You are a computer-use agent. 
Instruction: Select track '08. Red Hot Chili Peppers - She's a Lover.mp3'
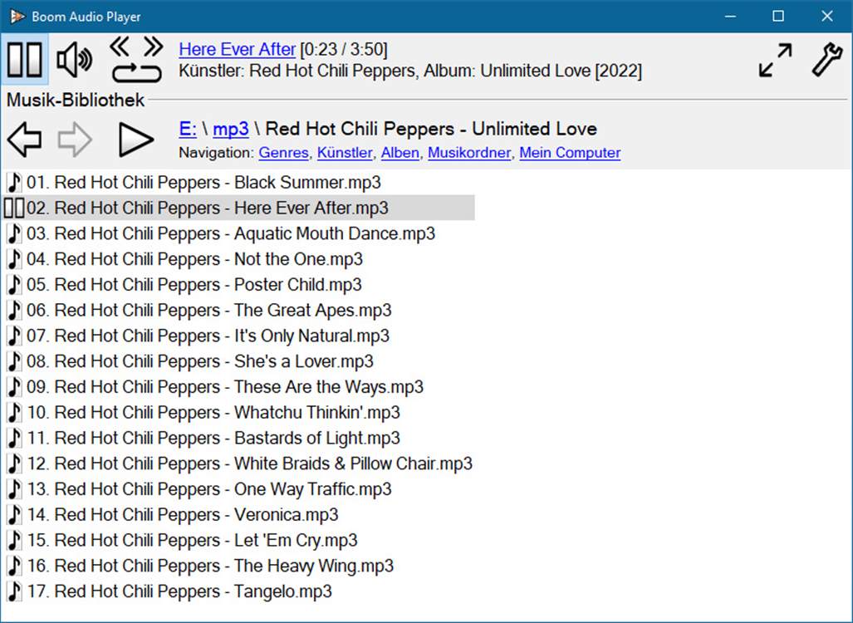tap(199, 361)
